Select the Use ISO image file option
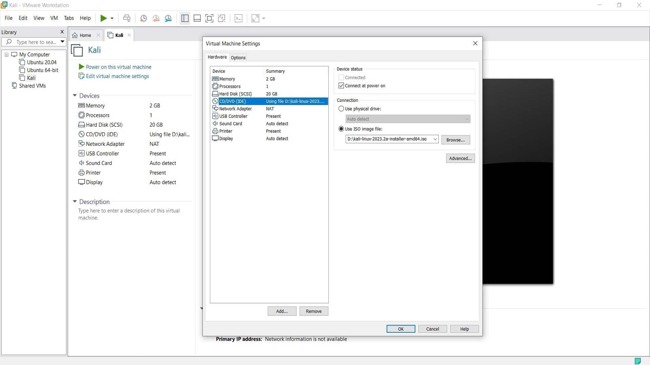This screenshot has width=650, height=365. pos(341,129)
